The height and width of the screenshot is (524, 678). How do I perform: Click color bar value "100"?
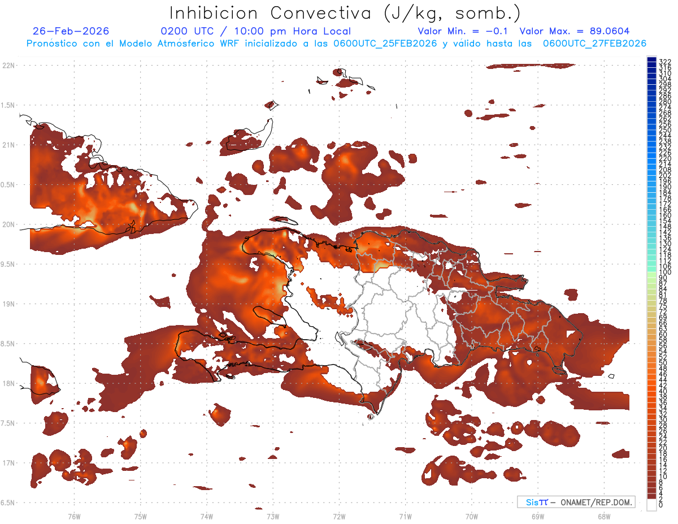pyautogui.click(x=665, y=272)
